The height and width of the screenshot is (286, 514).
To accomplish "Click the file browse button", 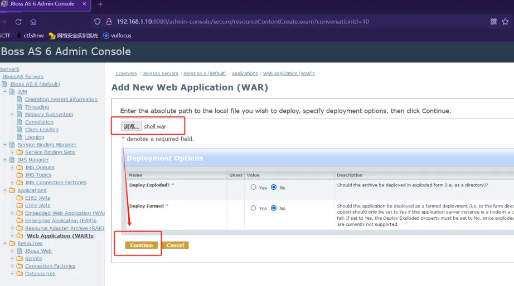I will (x=132, y=126).
